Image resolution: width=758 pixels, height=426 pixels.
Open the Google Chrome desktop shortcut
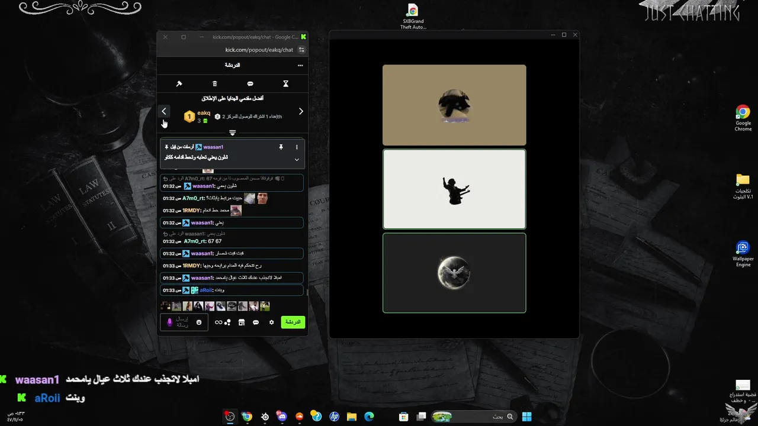(743, 118)
